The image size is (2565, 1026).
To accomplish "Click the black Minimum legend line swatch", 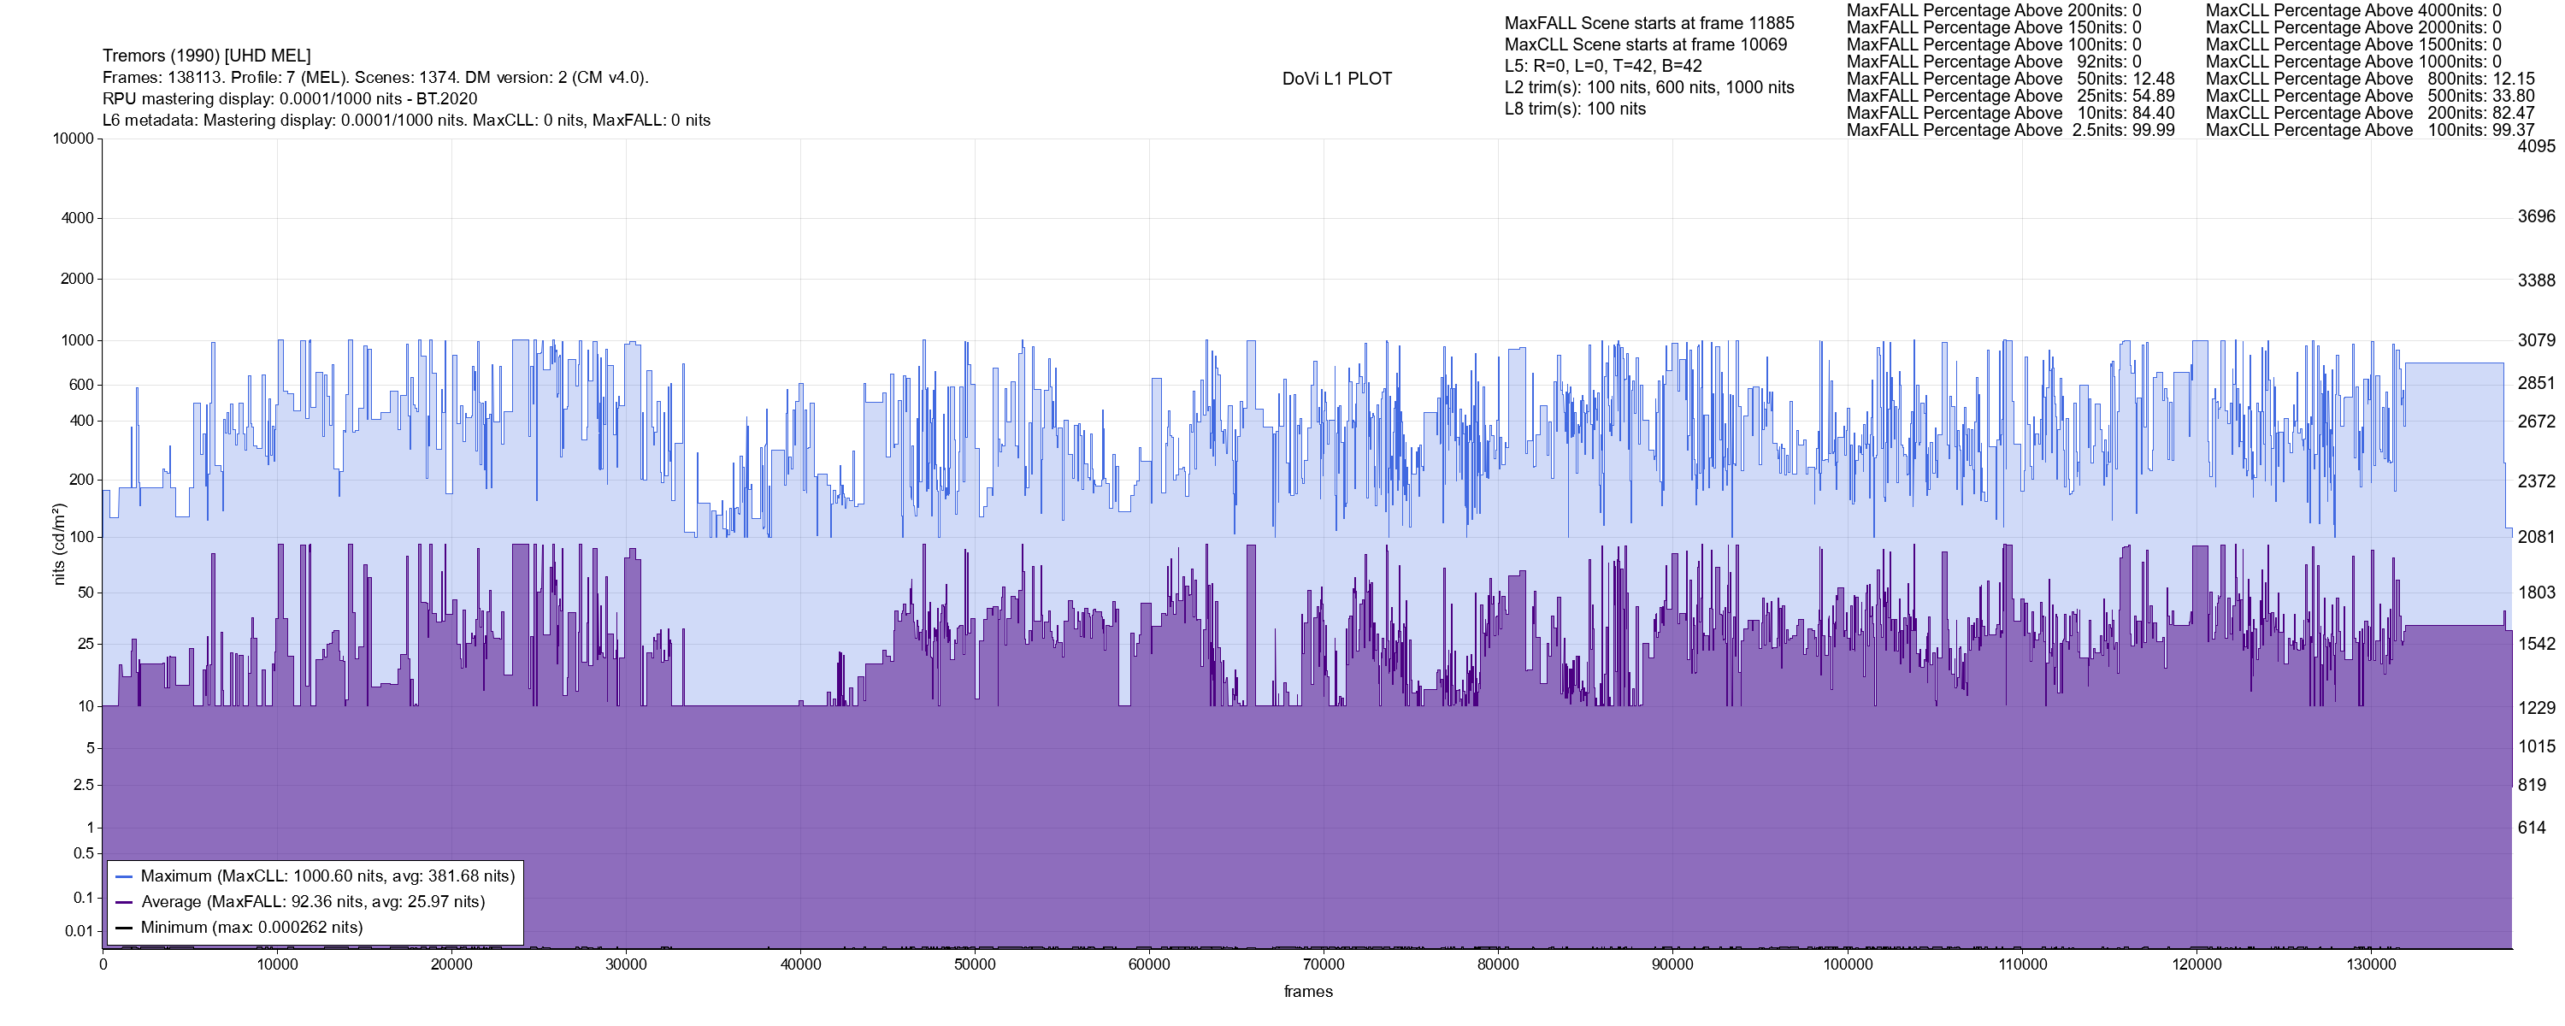I will (x=125, y=928).
